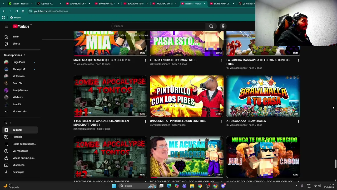The image size is (337, 190).
Task: Switch to the Stream - Kick tab
Action: [x=21, y=4]
